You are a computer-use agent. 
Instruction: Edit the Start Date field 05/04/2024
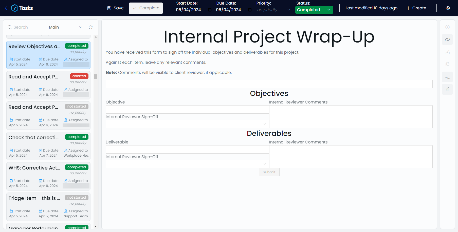pos(188,10)
